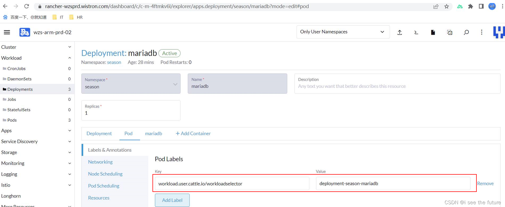Screen dimensions: 505x207
Task: Copy KubeConfig to clipboard icon
Action: click(450, 32)
